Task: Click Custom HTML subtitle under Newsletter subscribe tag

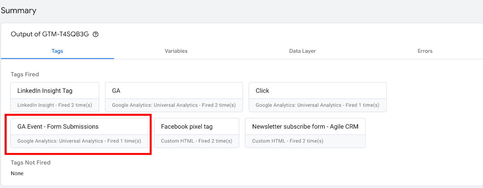Action: 287,141
